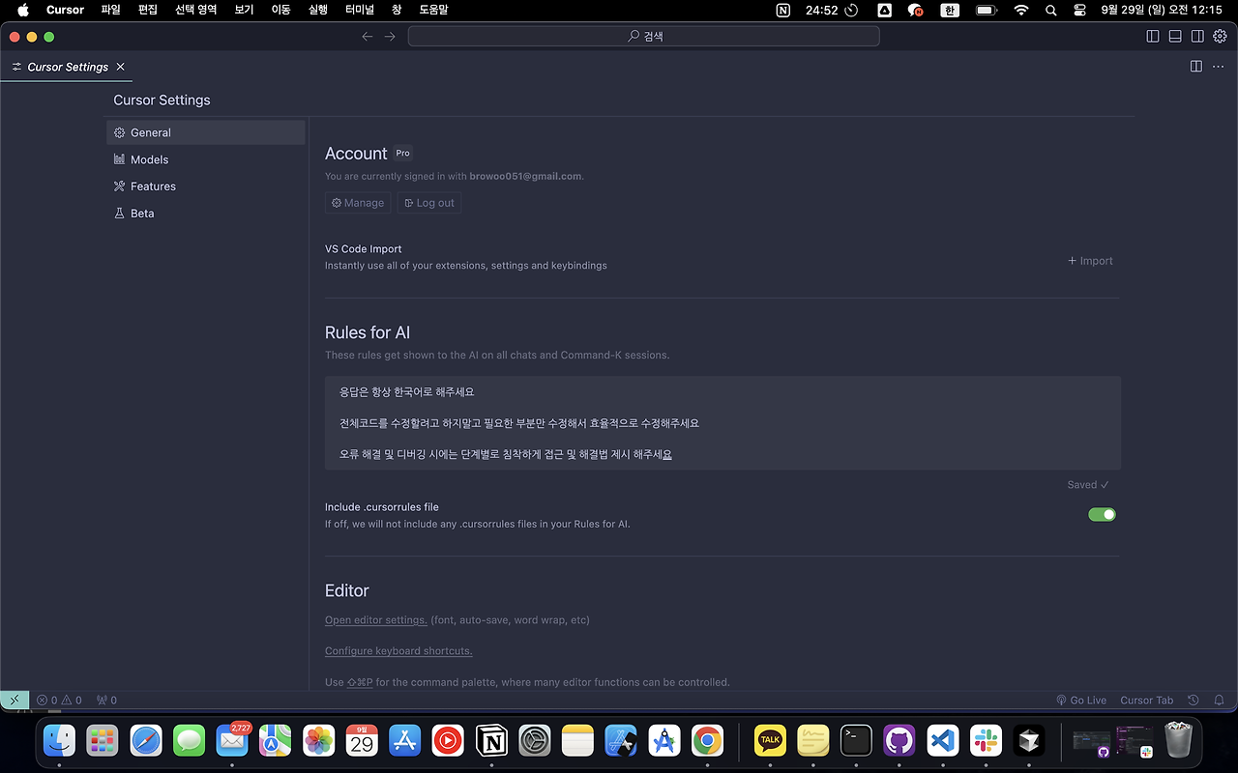Click the Pro badge next to Account
This screenshot has width=1238, height=773.
pyautogui.click(x=403, y=153)
